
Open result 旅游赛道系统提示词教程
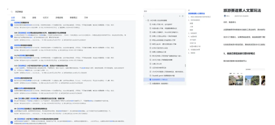(x=23, y=45)
